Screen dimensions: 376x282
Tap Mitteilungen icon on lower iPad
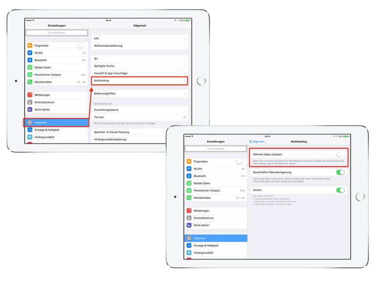coord(189,211)
